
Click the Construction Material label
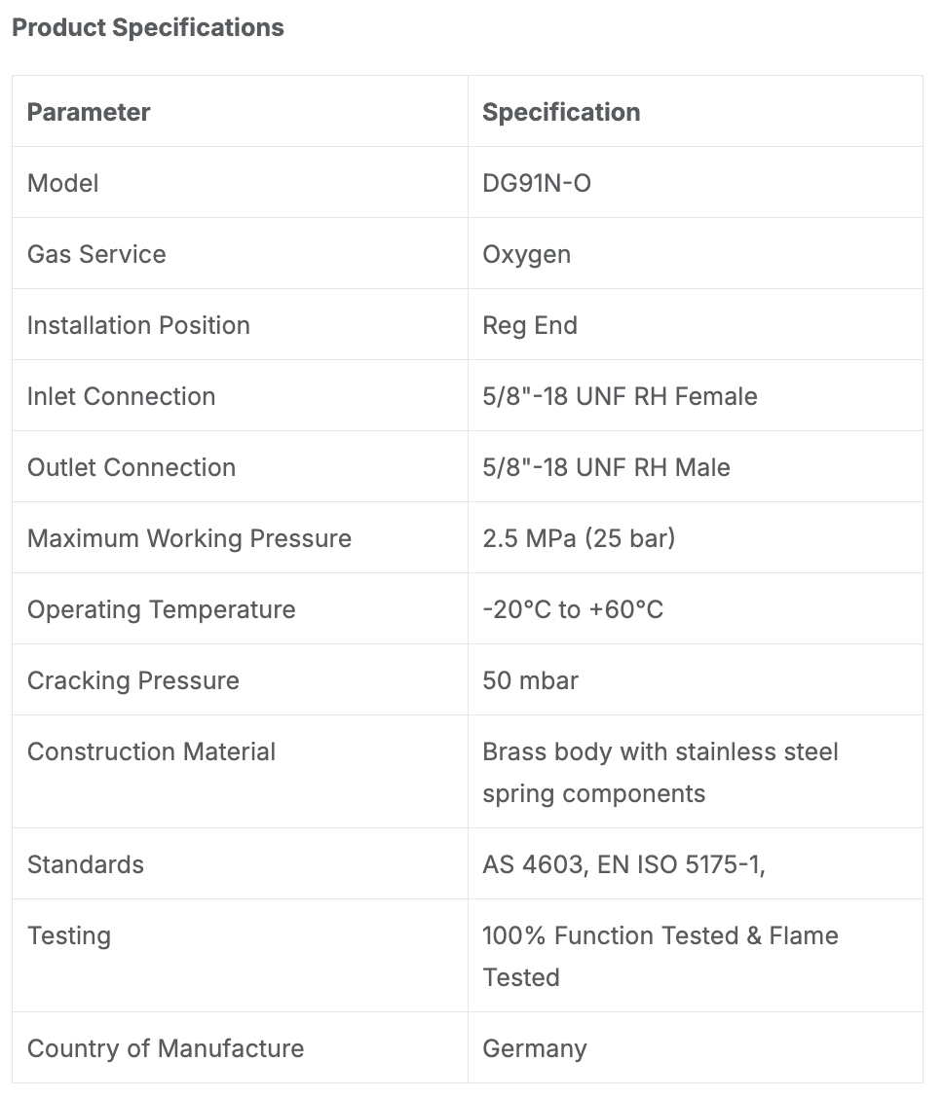point(151,751)
